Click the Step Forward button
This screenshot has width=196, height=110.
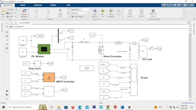click(x=111, y=13)
